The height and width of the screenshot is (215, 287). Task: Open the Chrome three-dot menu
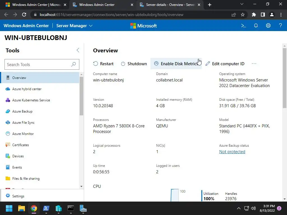click(281, 15)
